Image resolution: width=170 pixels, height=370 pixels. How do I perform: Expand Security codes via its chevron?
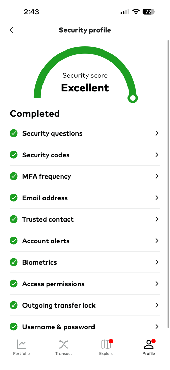(x=157, y=155)
